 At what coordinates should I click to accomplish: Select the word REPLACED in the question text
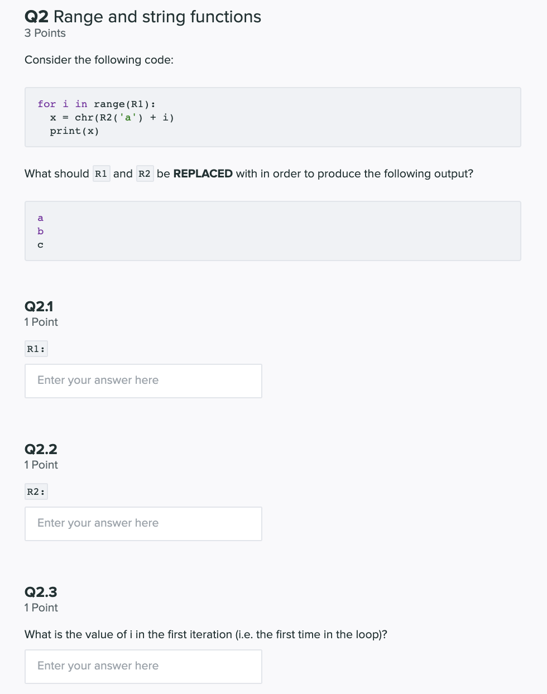[203, 173]
